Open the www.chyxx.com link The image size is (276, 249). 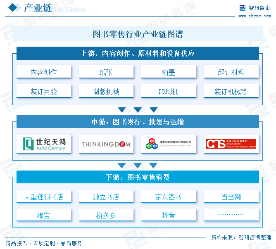point(255,16)
